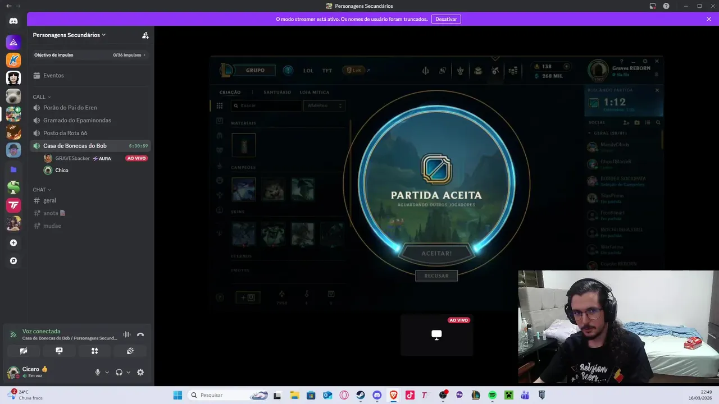This screenshot has height=404, width=719.
Task: Open the anota text channel
Action: [x=90, y=213]
